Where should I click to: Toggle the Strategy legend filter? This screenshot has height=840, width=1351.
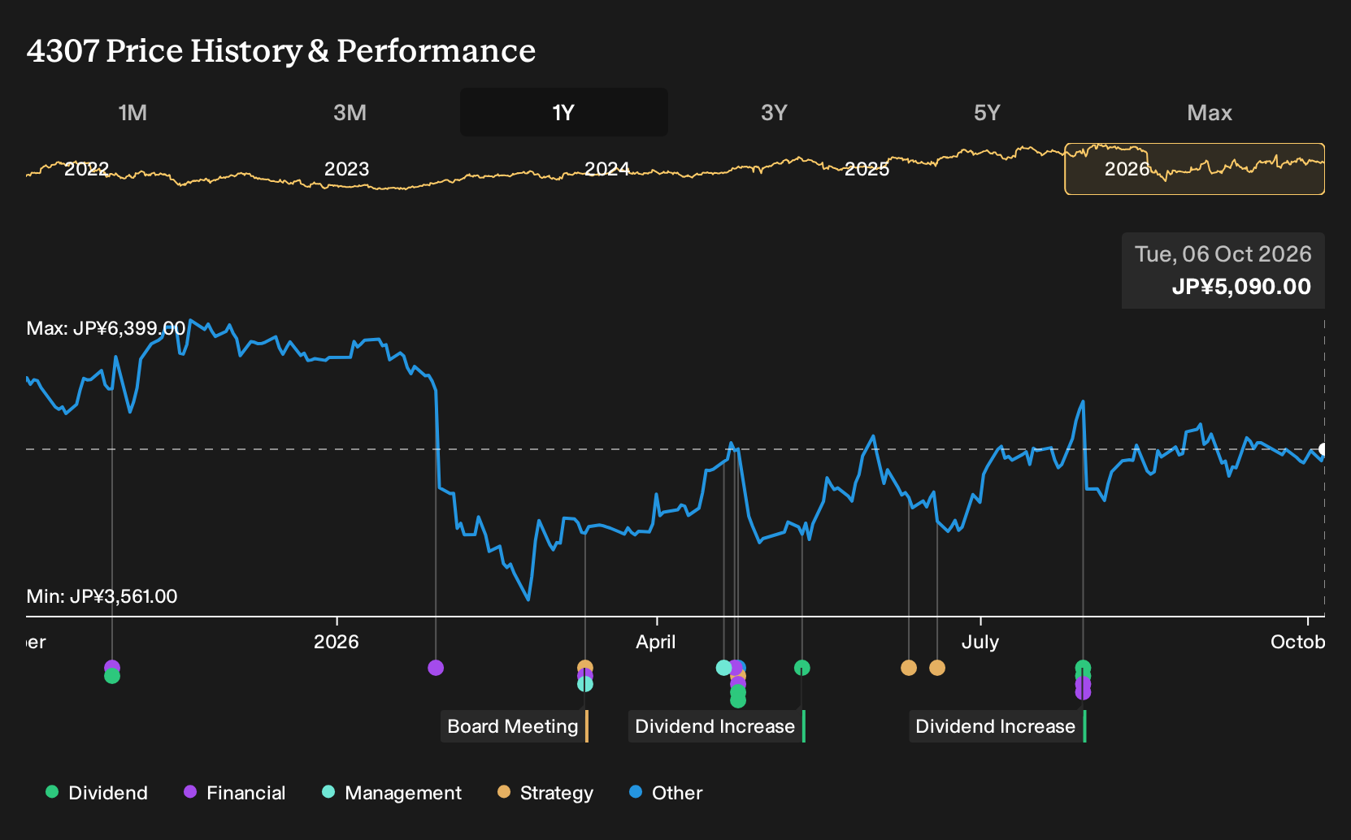(545, 793)
